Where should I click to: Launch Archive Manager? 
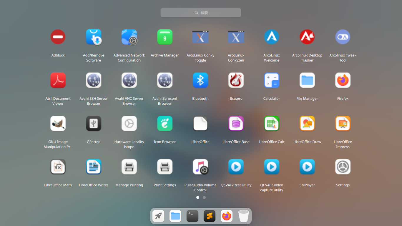(165, 37)
